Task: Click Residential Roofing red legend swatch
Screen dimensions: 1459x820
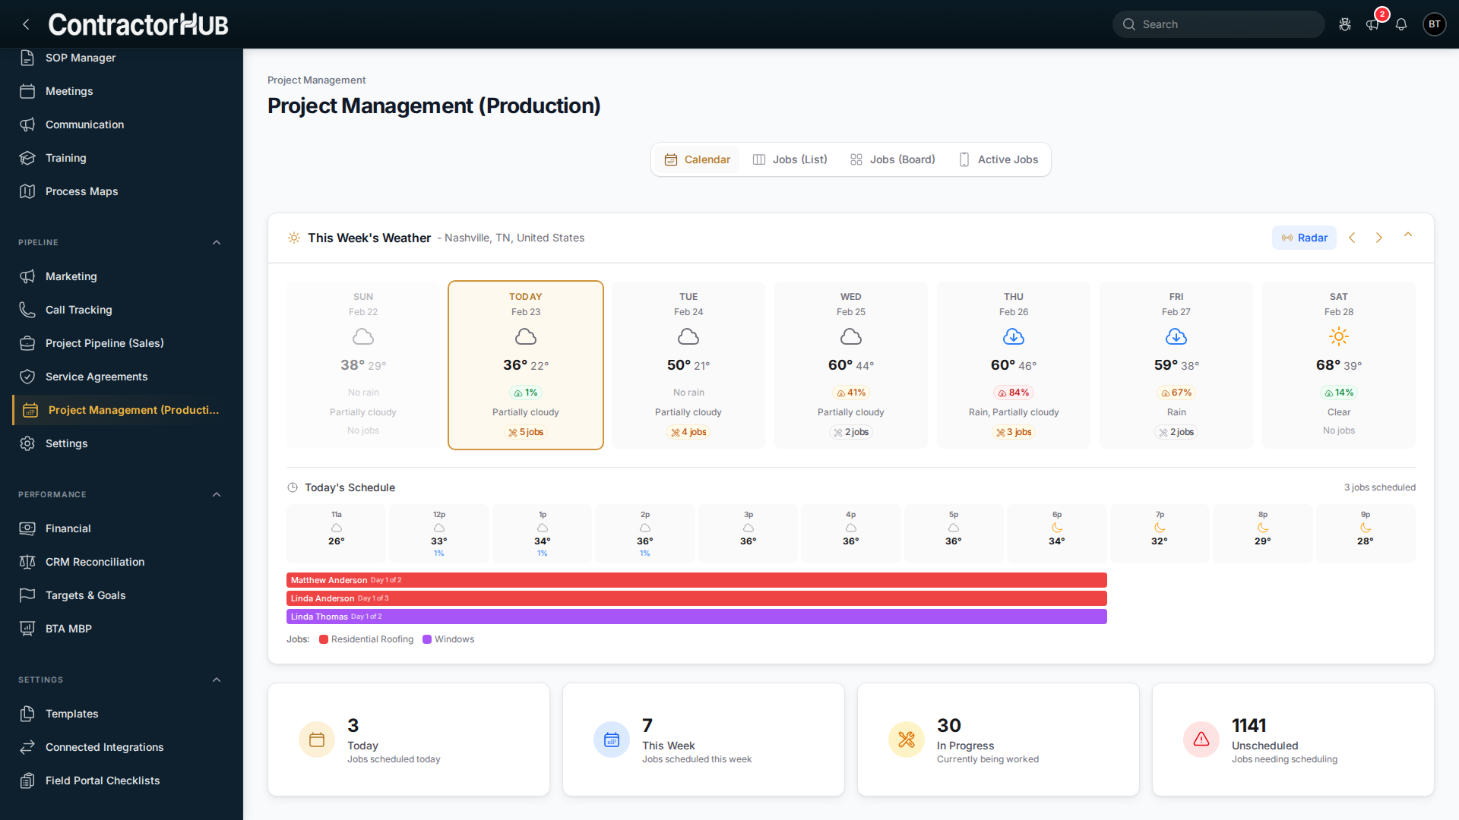Action: pos(324,639)
